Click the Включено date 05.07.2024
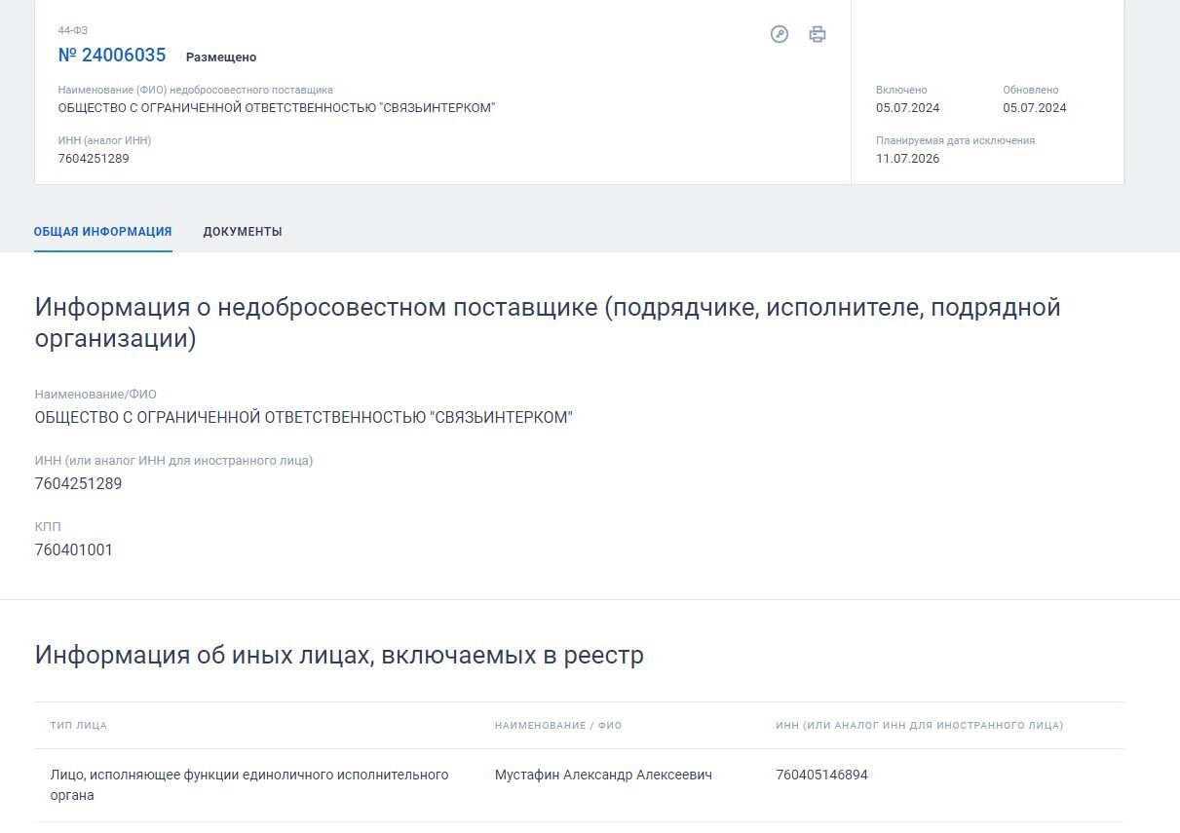The image size is (1180, 833). [x=908, y=108]
